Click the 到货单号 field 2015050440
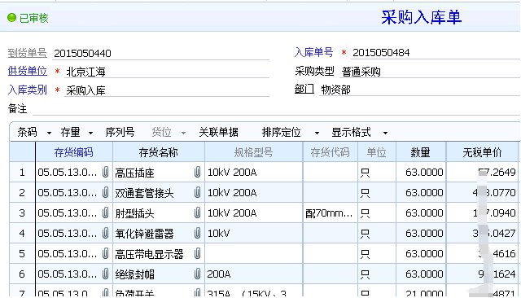 160,53
